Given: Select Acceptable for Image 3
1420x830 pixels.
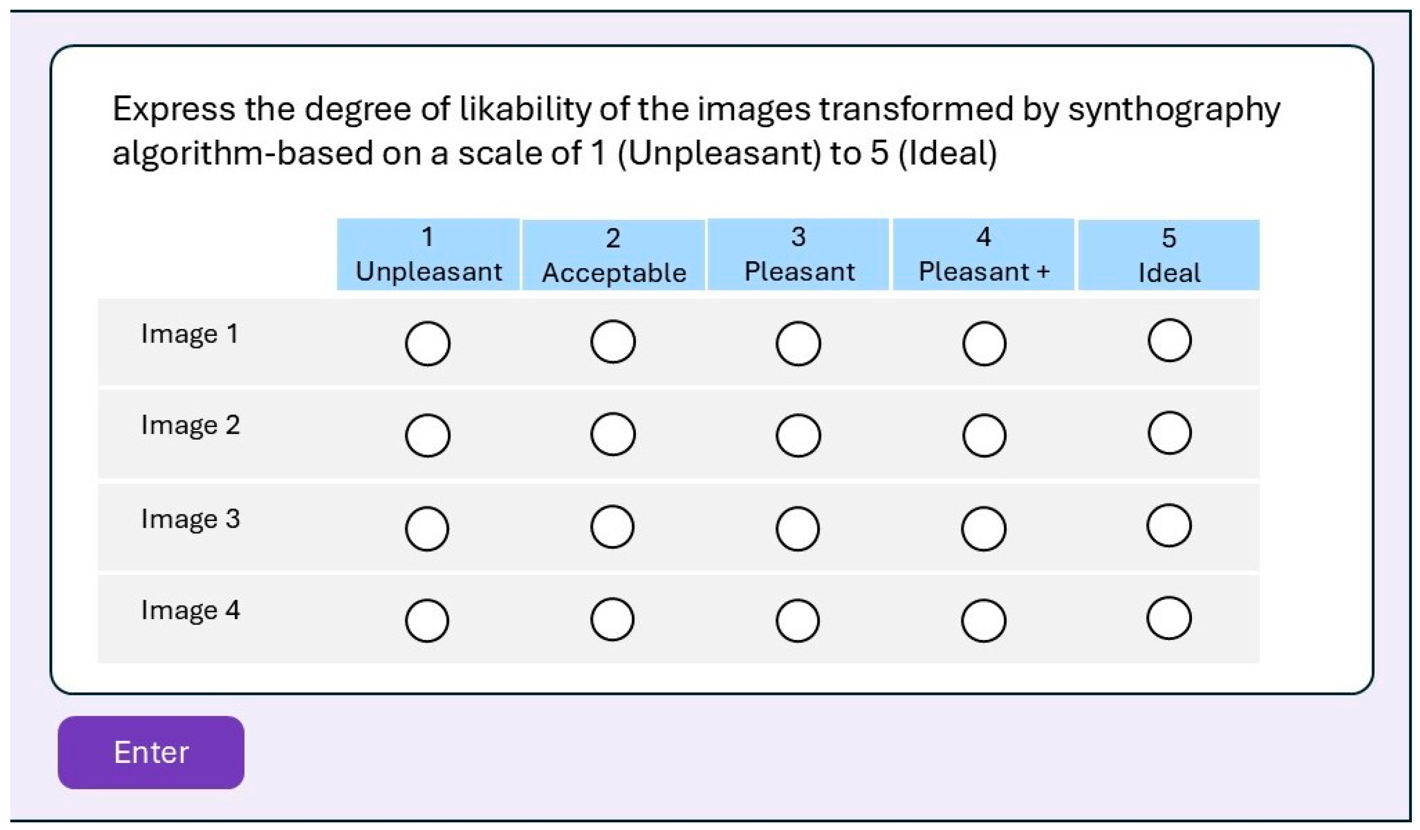Looking at the screenshot, I should point(613,527).
